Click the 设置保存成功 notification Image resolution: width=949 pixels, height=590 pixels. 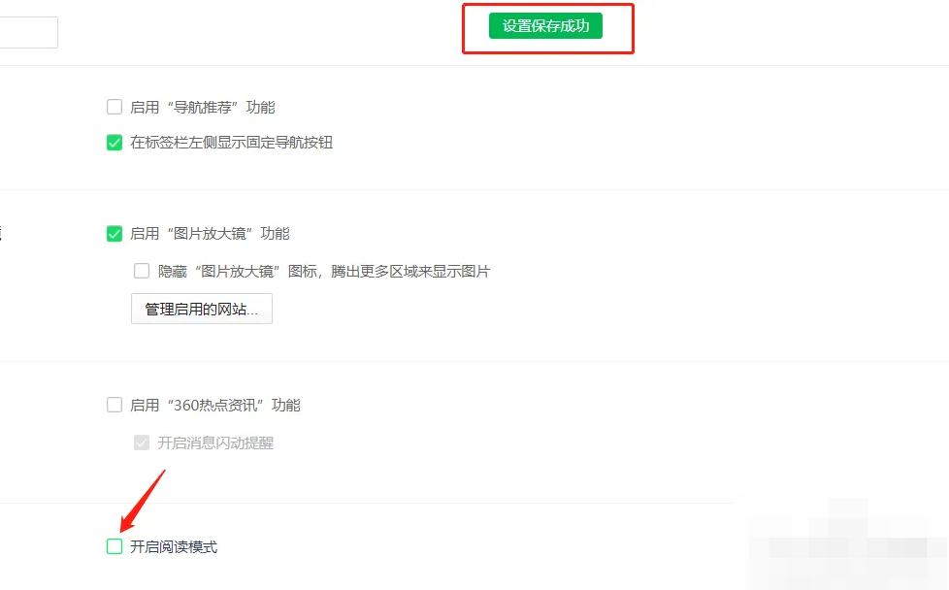click(x=545, y=26)
